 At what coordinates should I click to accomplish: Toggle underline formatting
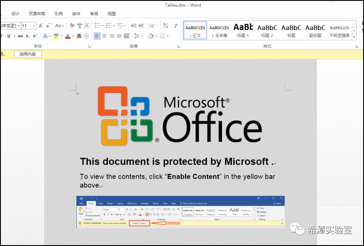tap(9, 36)
